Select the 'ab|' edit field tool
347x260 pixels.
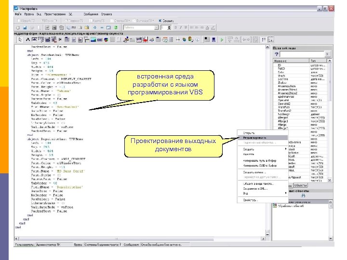click(34, 39)
